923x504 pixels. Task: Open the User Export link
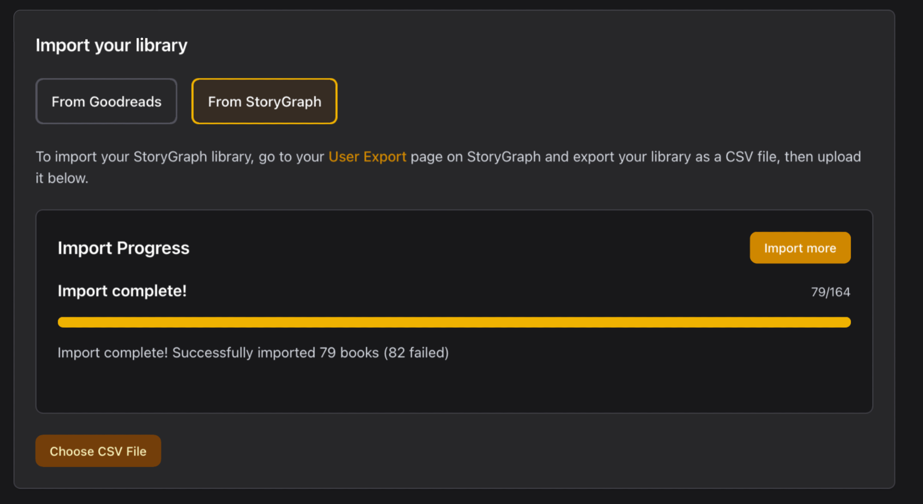367,157
